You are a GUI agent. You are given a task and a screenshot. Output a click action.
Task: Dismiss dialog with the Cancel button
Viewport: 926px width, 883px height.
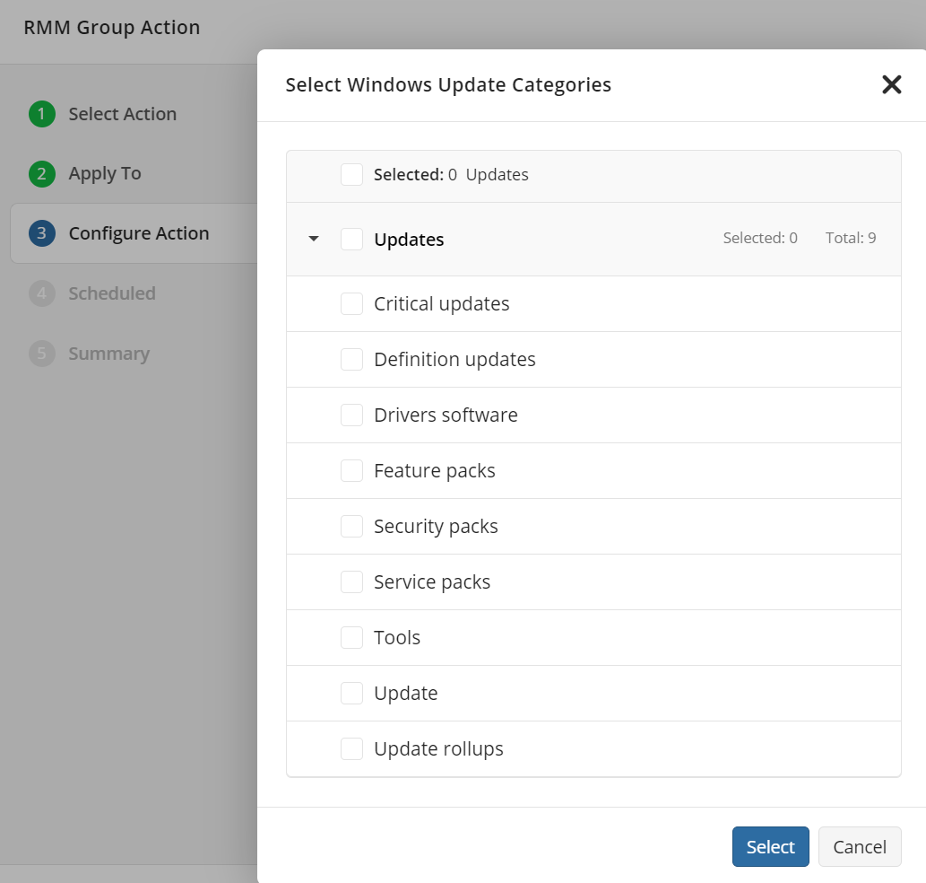tap(860, 847)
